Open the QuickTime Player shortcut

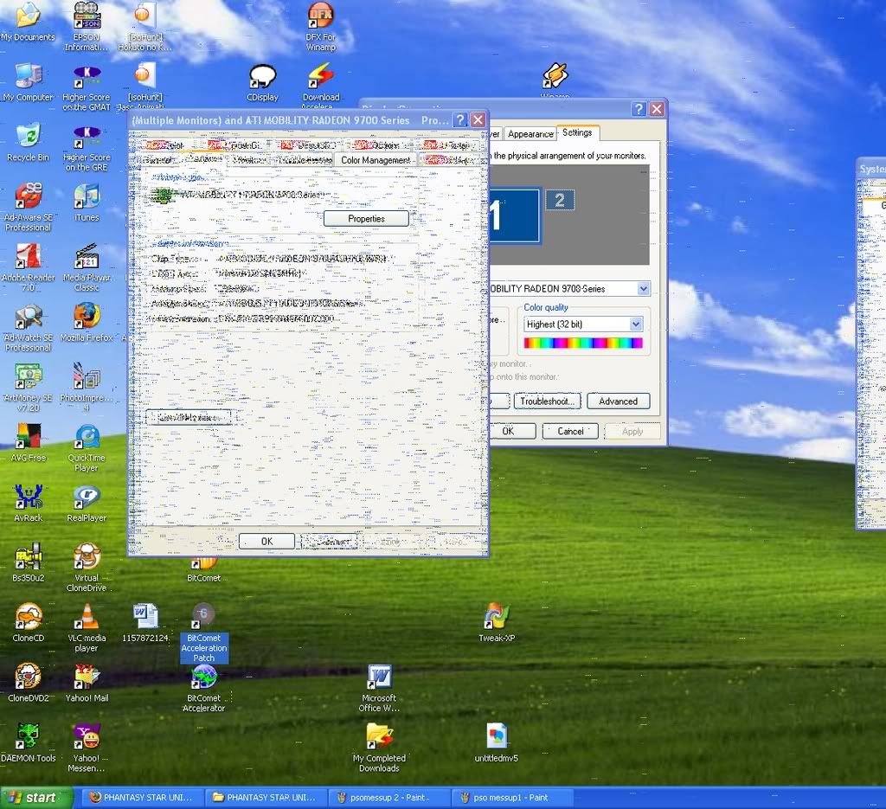coord(87,447)
